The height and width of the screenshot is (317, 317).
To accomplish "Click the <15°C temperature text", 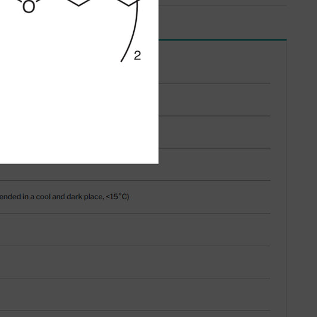I will pos(117,196).
